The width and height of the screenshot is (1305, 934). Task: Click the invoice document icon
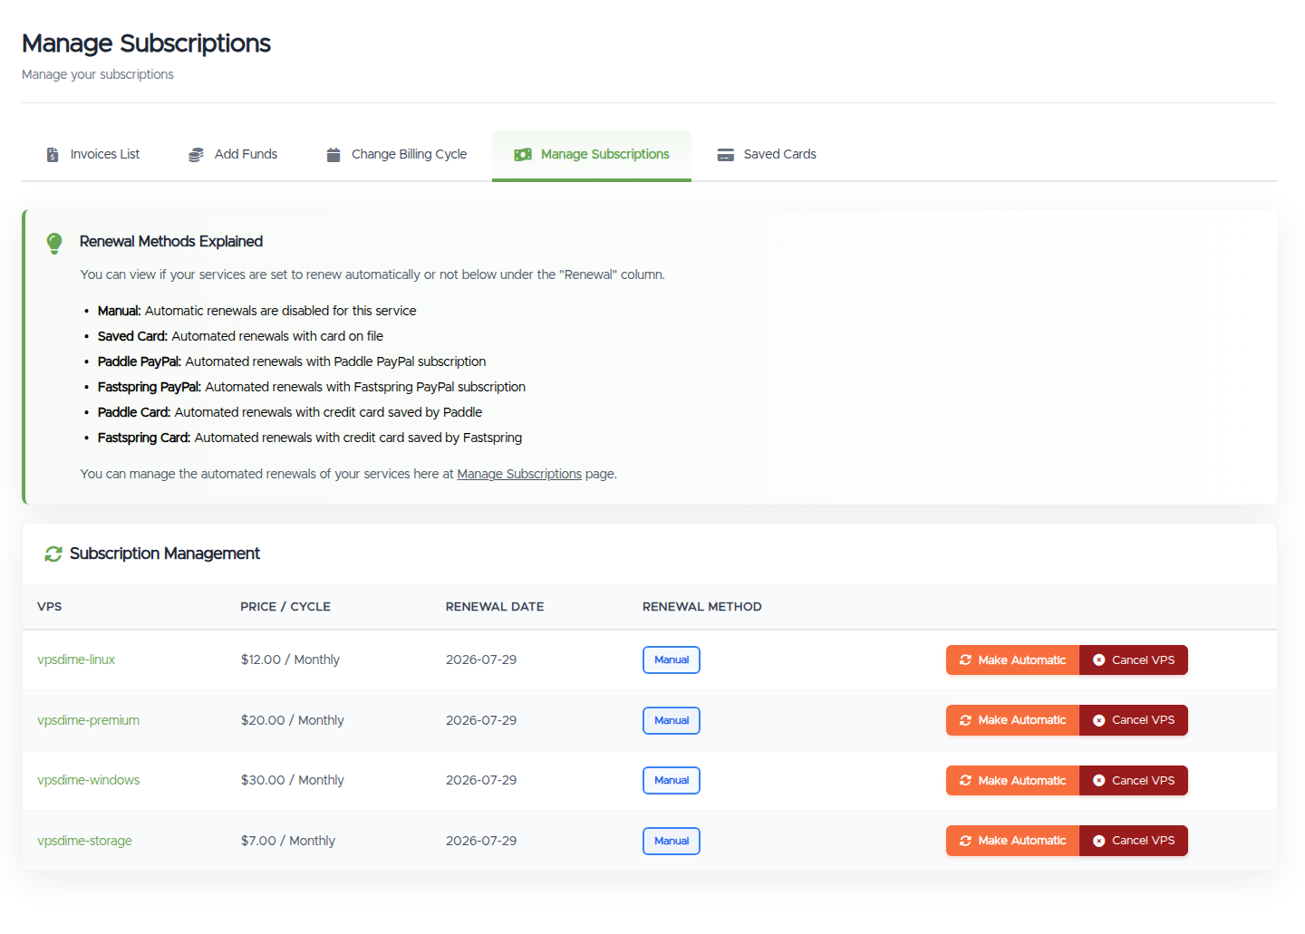pos(53,155)
